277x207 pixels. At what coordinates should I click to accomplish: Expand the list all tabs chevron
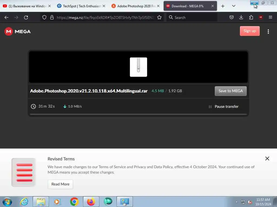[233, 6]
